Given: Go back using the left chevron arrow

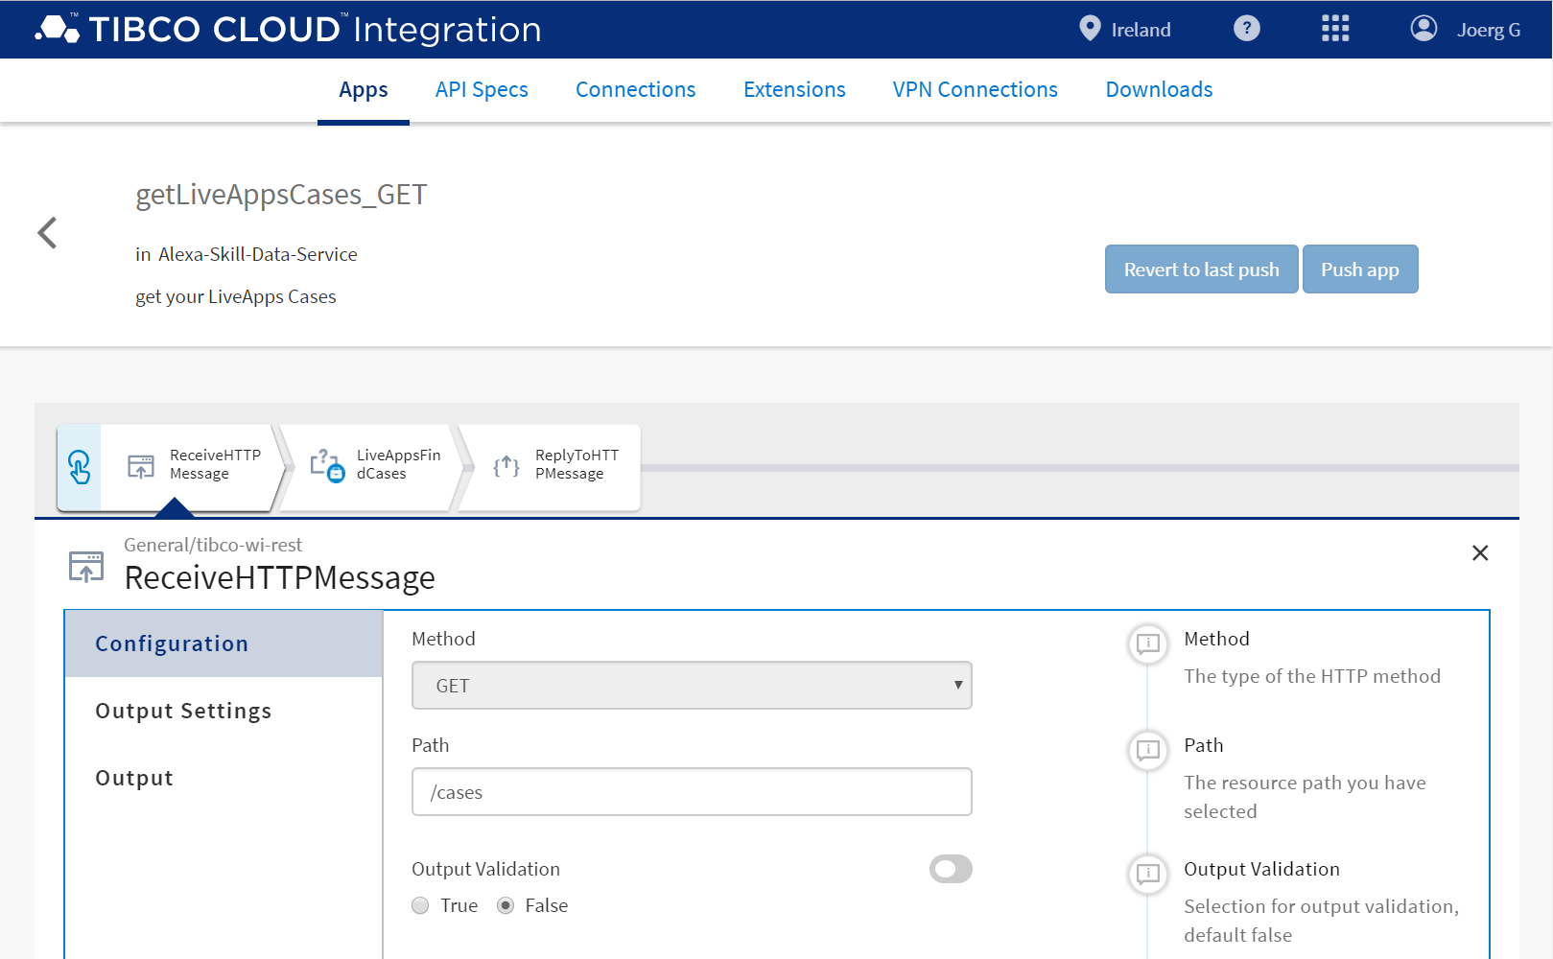Looking at the screenshot, I should click(47, 232).
